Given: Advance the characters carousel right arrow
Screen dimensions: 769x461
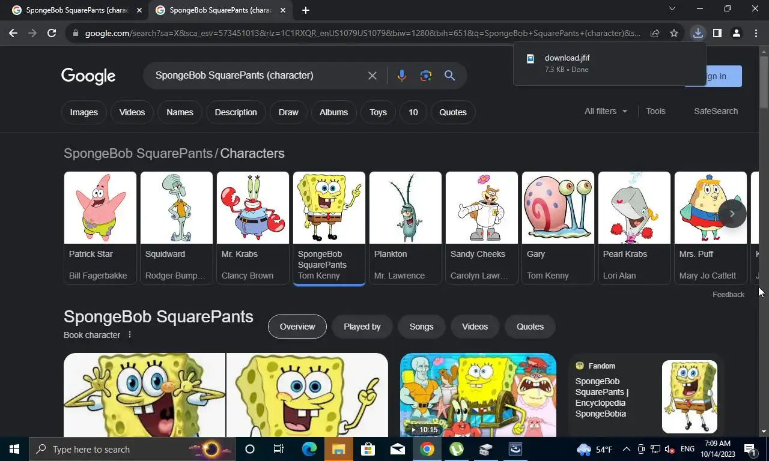Looking at the screenshot, I should pyautogui.click(x=732, y=214).
